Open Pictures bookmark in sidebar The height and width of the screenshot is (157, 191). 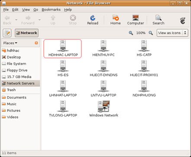20,110
